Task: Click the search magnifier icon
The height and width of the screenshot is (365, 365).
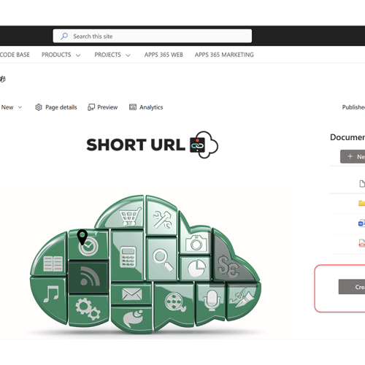Action: tap(64, 36)
